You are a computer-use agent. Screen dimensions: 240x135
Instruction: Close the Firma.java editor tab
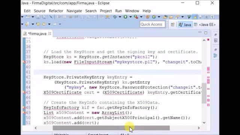click(x=49, y=33)
